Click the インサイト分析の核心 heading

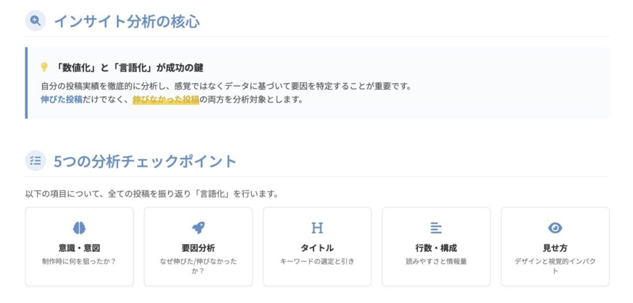click(127, 21)
